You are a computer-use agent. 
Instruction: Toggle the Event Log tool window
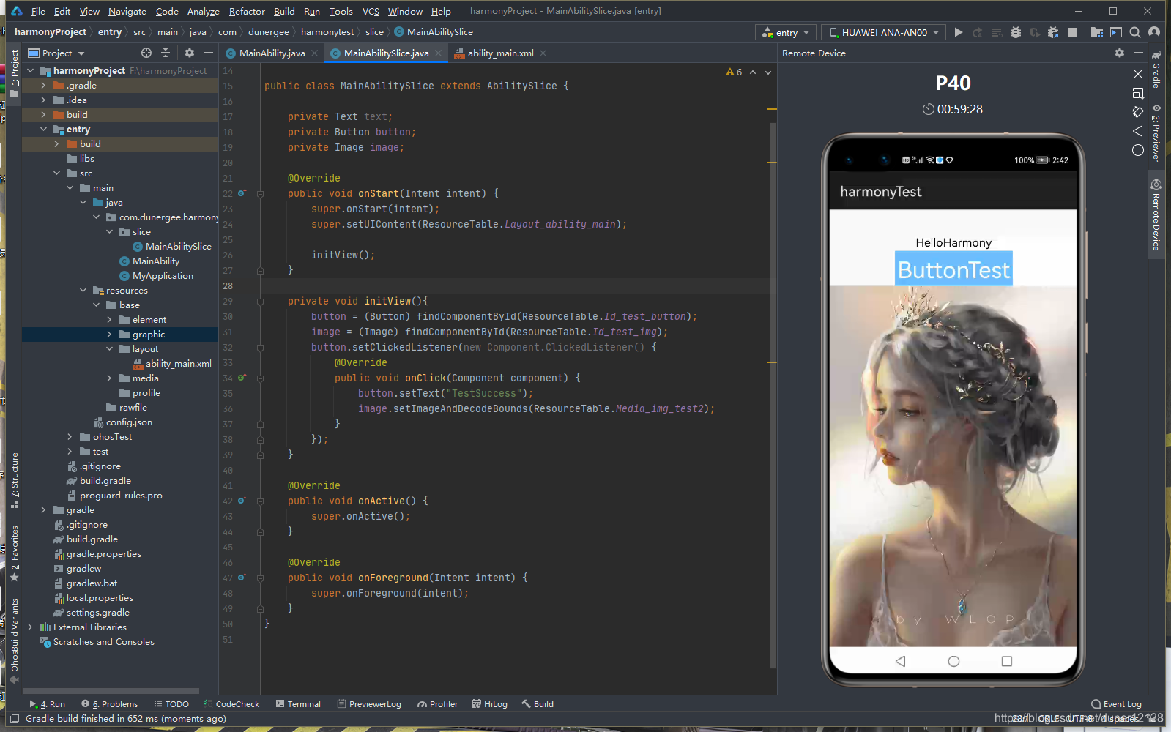[1116, 704]
